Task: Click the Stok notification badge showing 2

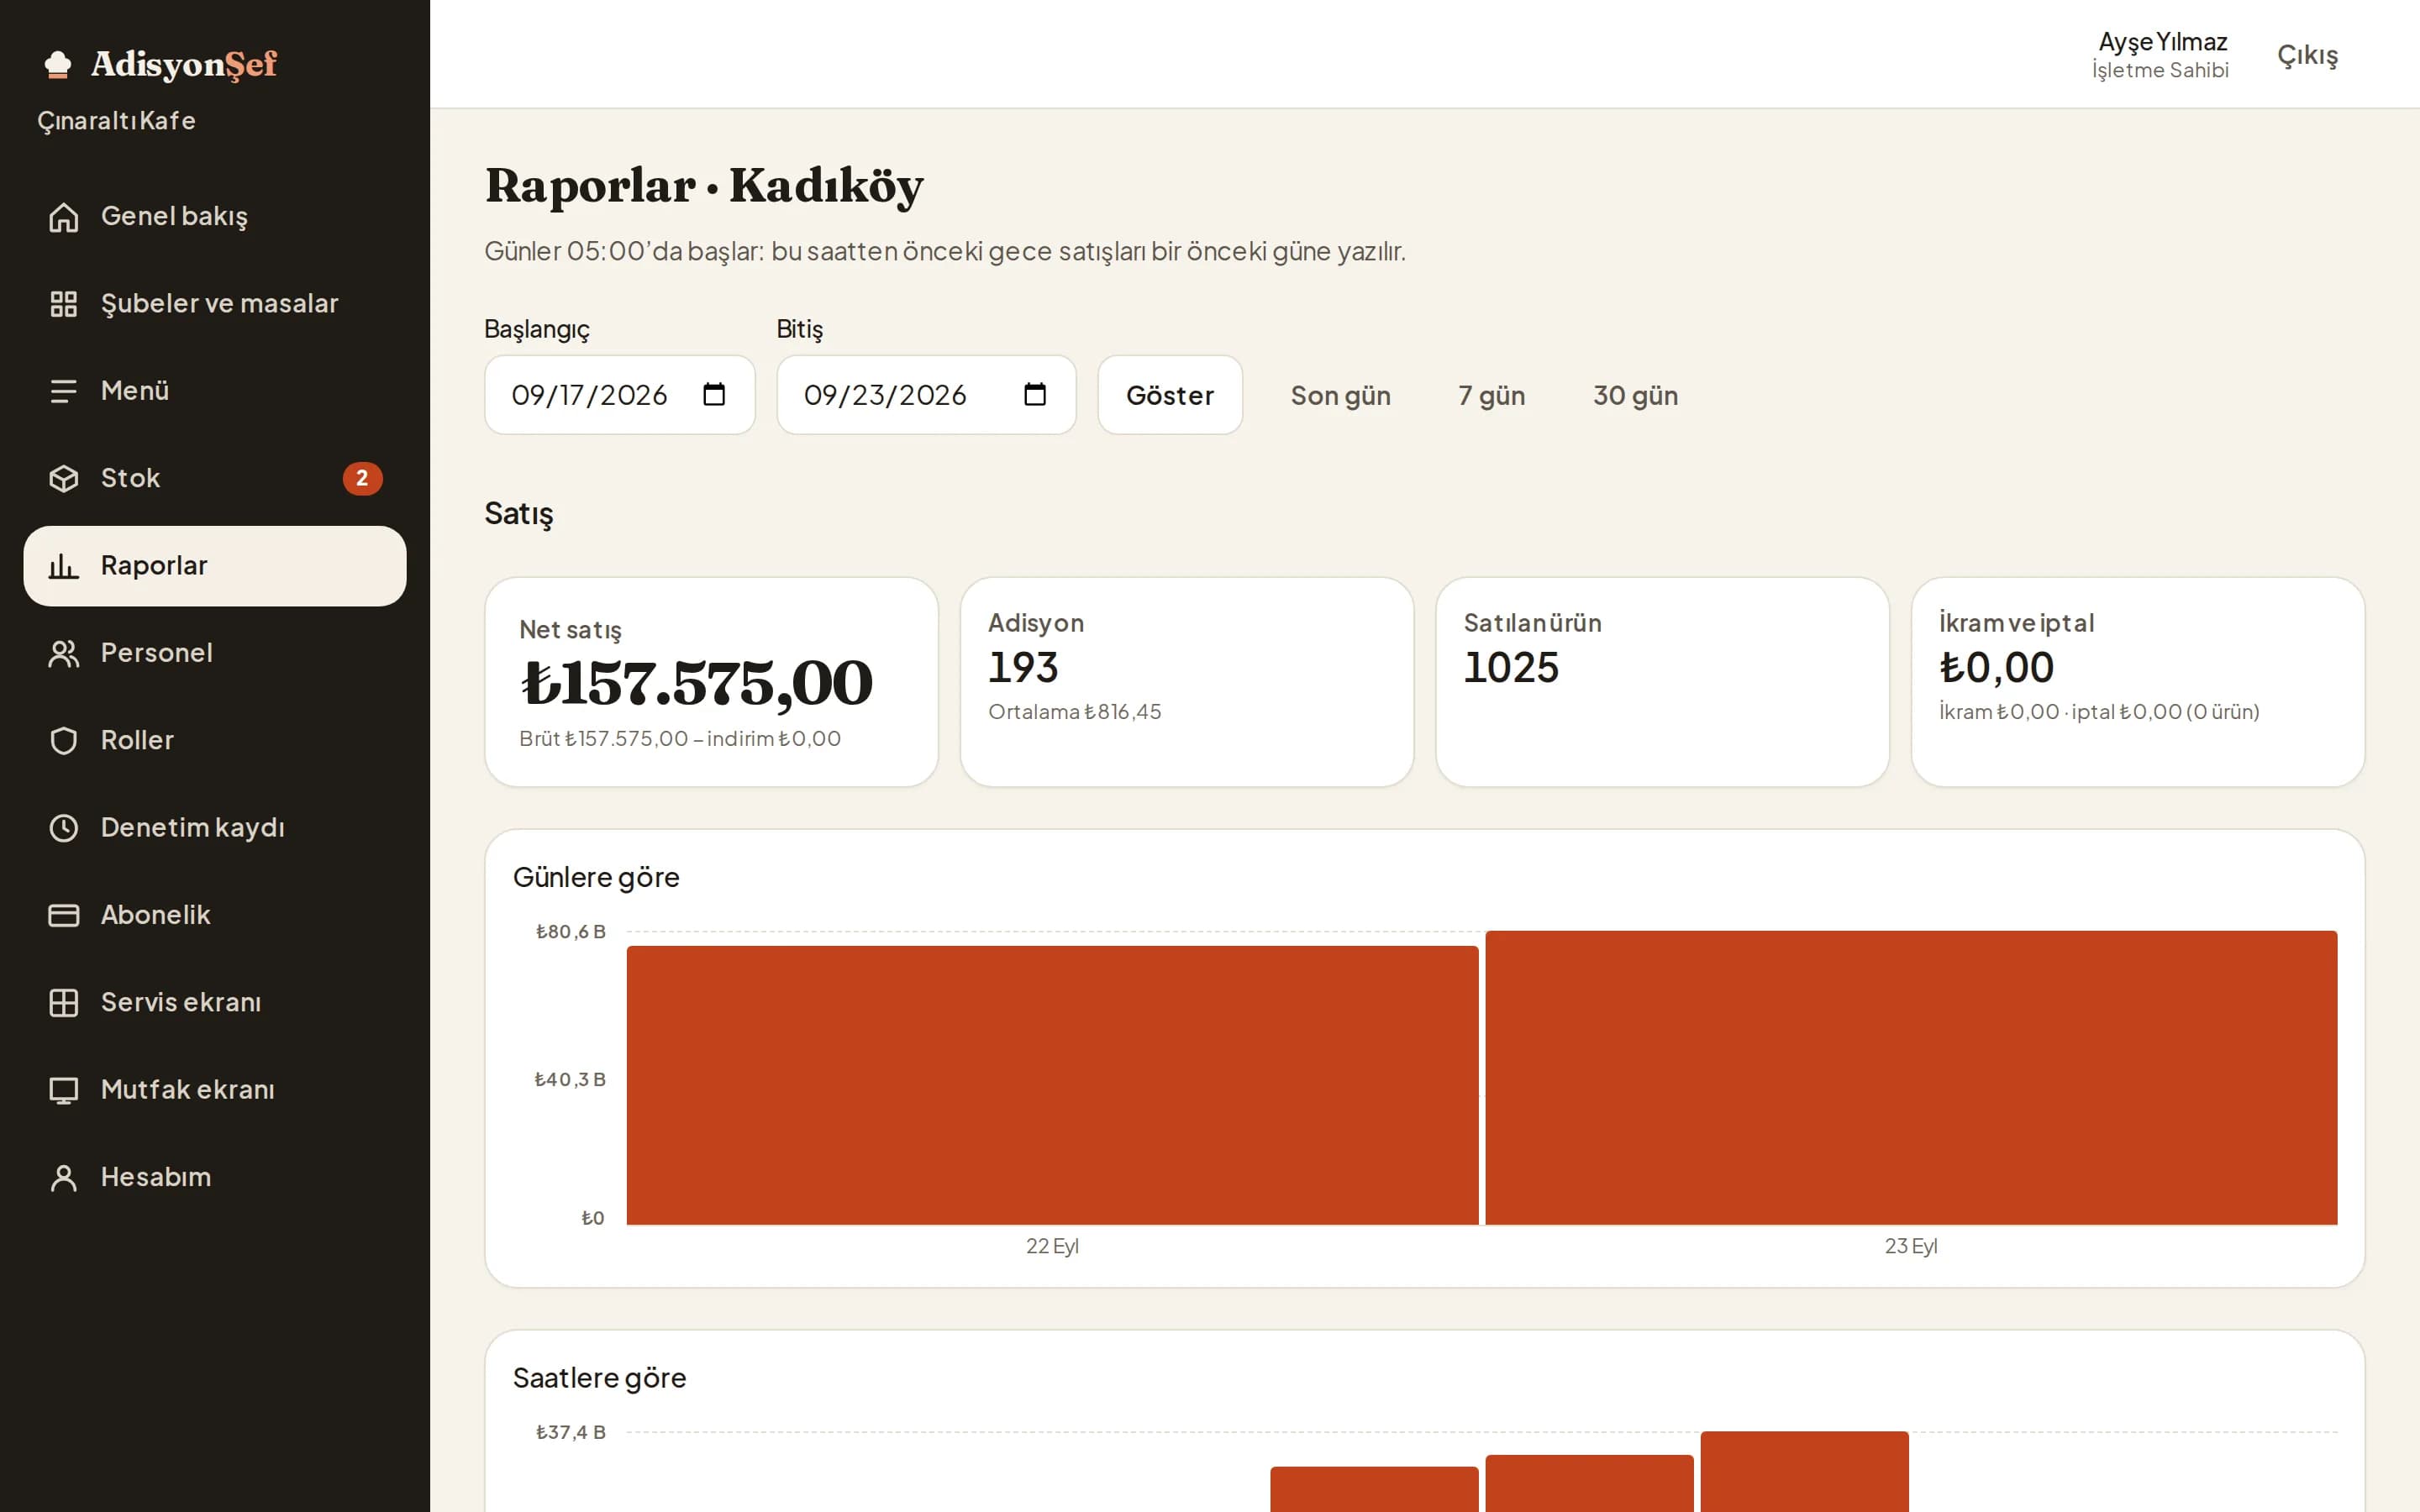Action: tap(362, 479)
